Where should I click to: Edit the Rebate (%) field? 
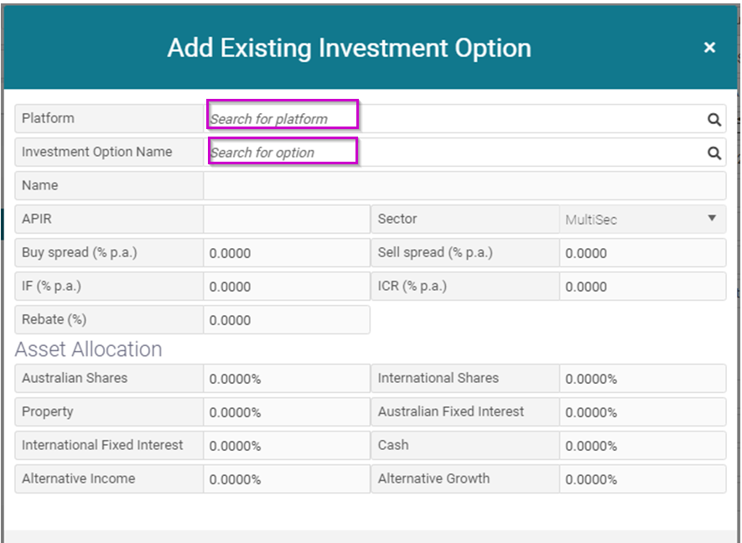[286, 320]
